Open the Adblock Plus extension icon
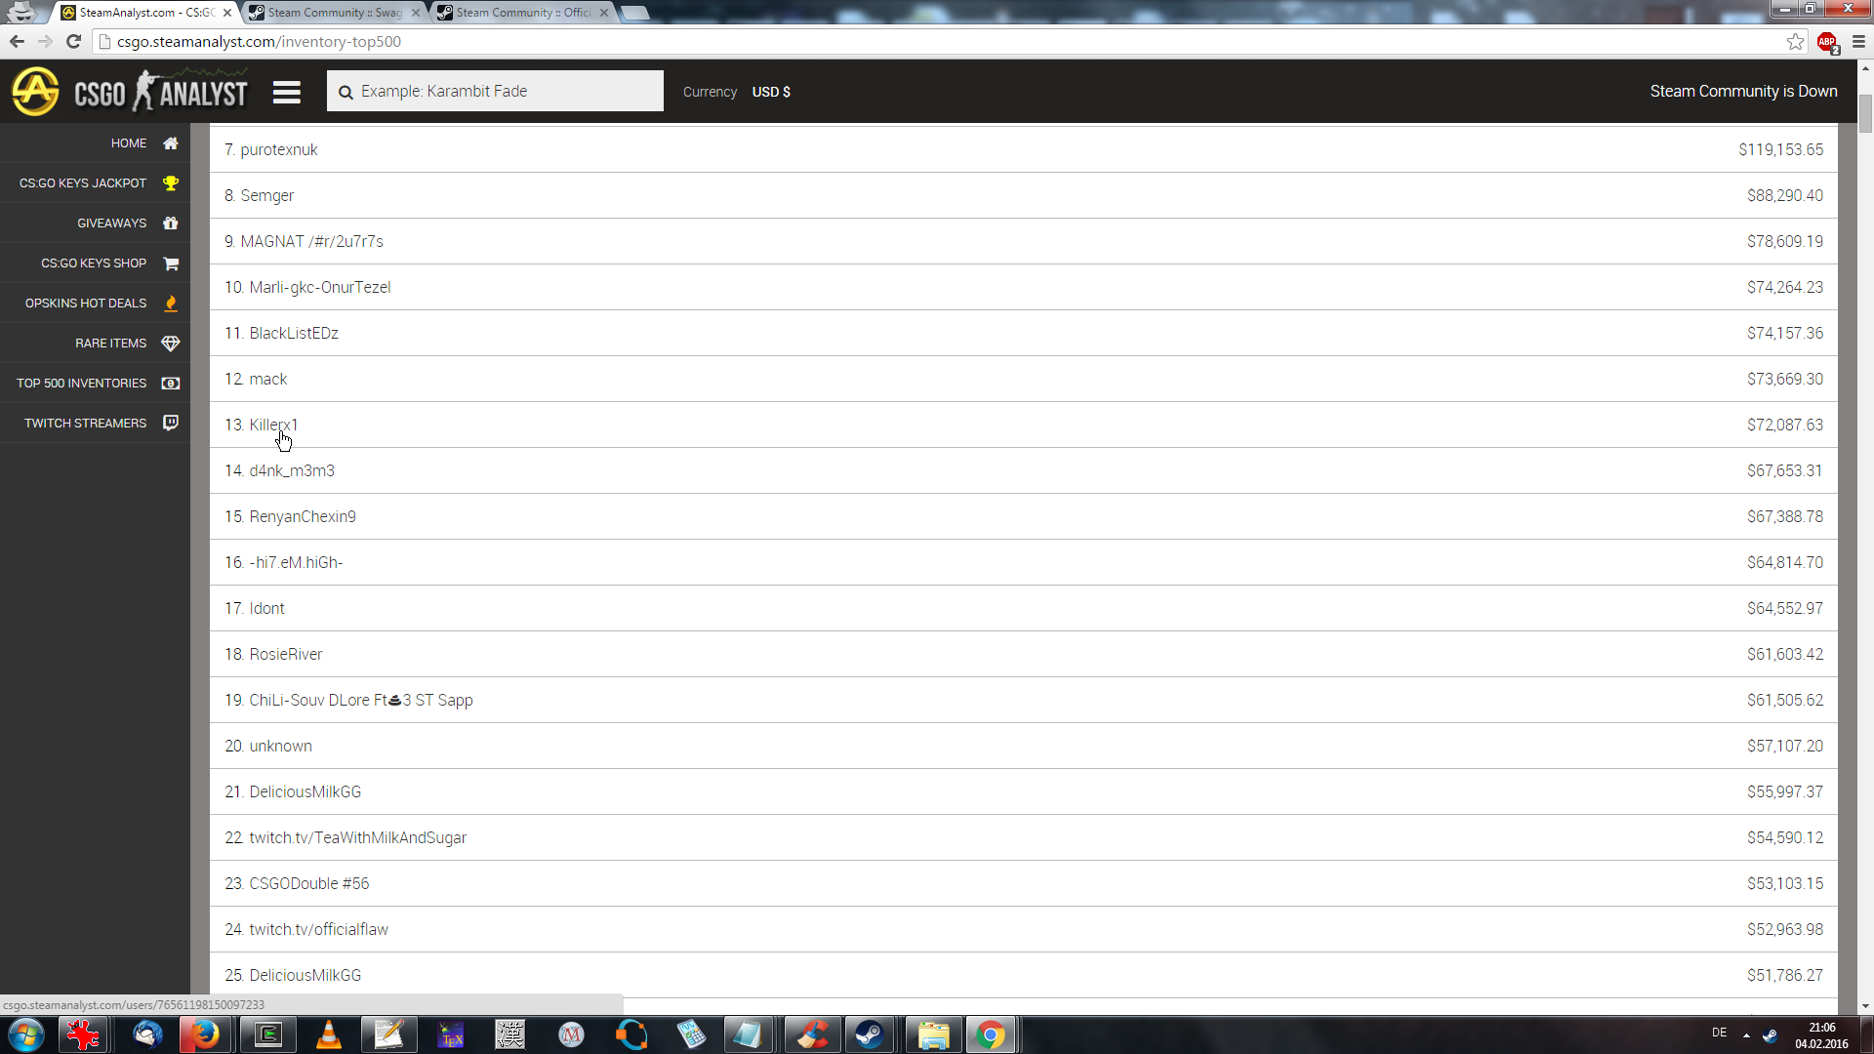The image size is (1874, 1054). 1827,42
